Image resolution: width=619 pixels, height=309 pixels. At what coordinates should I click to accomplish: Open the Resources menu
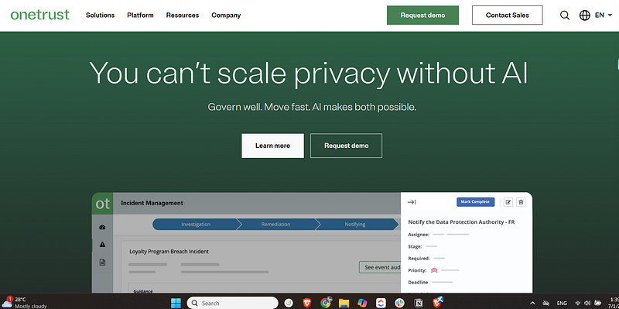pos(183,15)
